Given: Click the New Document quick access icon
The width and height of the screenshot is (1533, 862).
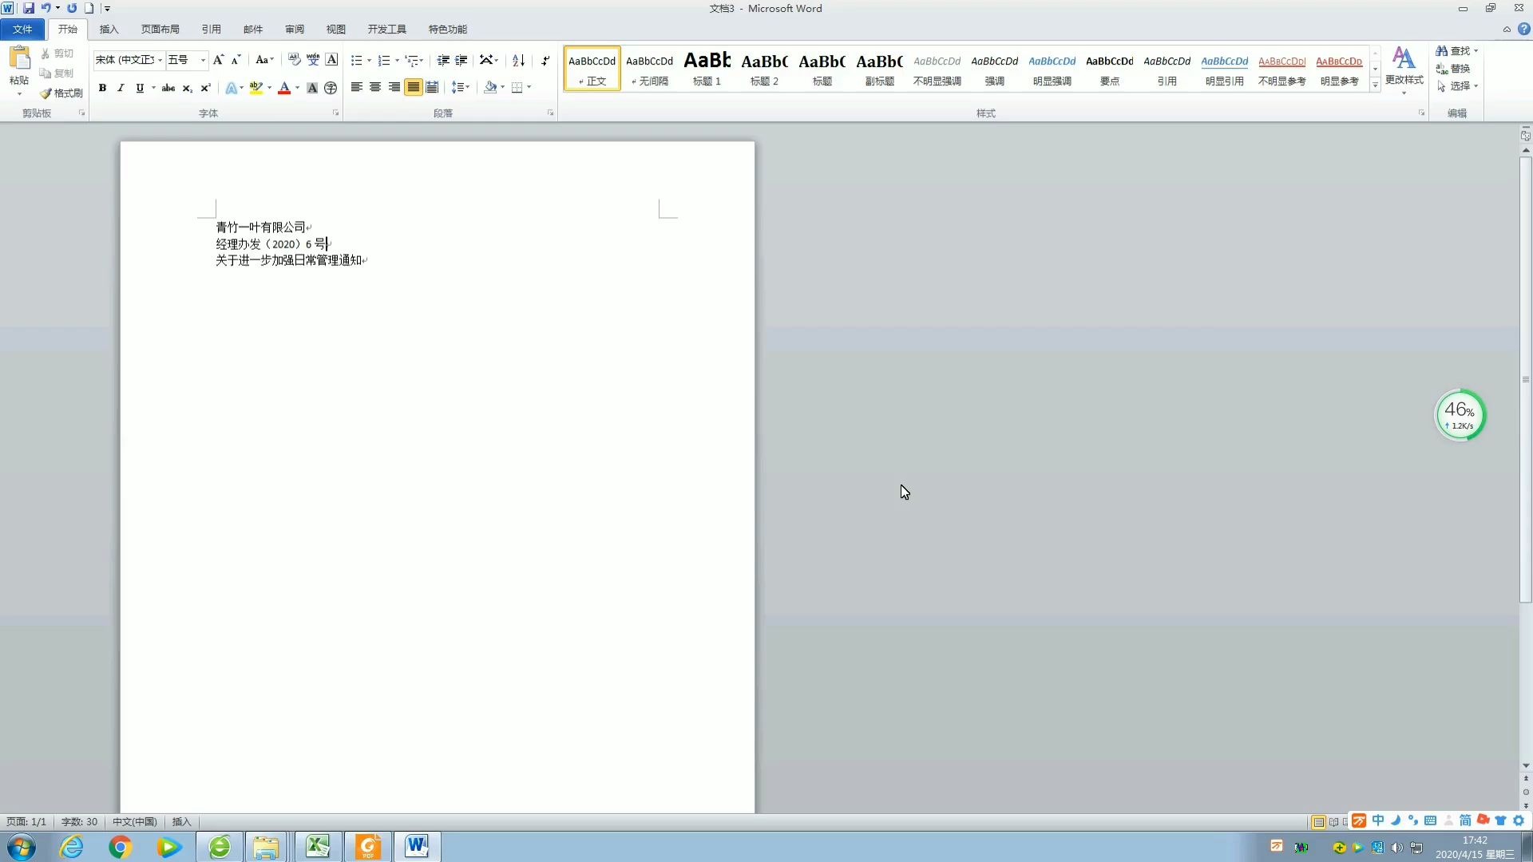Looking at the screenshot, I should pos(89,8).
